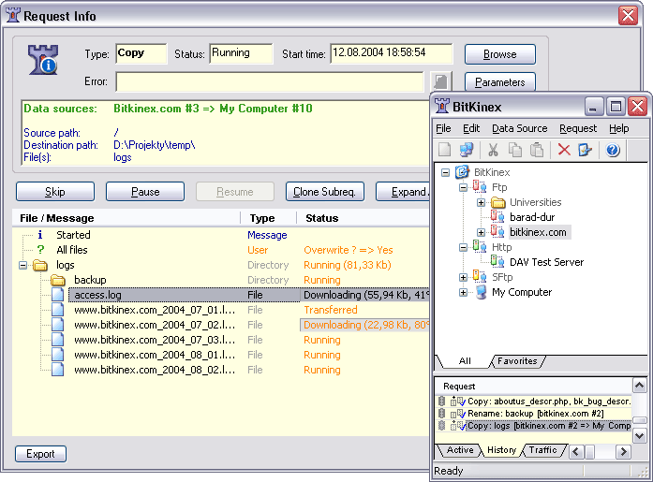Click the right arrow of the tab scroller
Screen dimensions: 653x482
(x=623, y=451)
